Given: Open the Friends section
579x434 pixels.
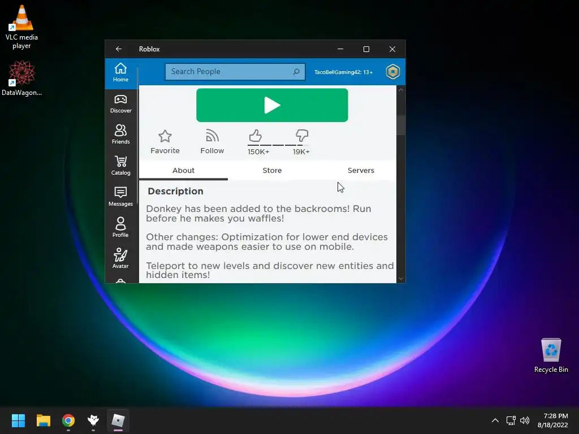Looking at the screenshot, I should tap(121, 134).
